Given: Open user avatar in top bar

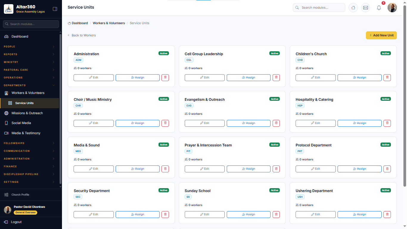Looking at the screenshot, I should (392, 8).
